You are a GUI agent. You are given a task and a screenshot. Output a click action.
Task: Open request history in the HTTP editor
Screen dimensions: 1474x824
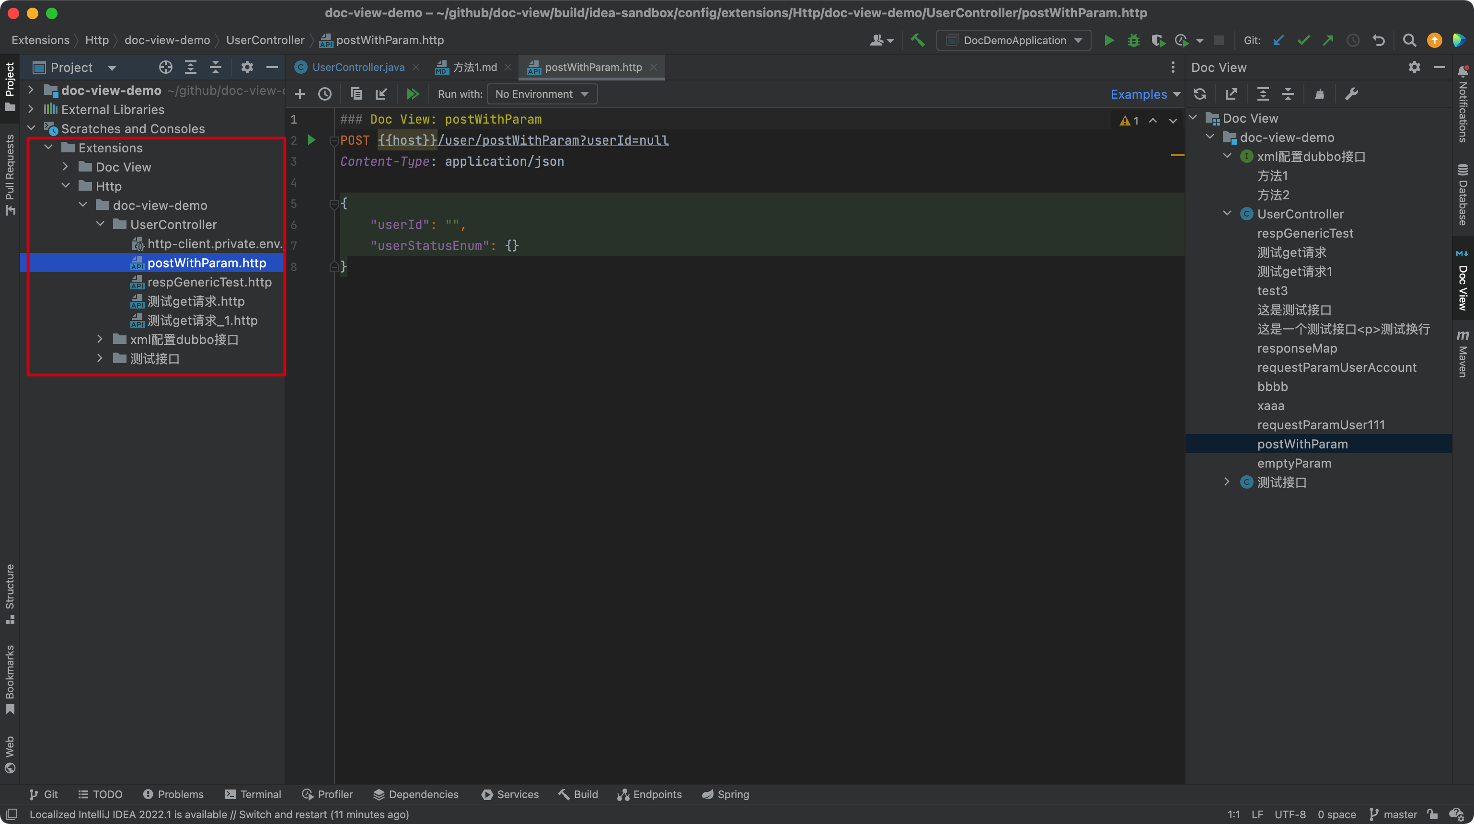tap(325, 94)
